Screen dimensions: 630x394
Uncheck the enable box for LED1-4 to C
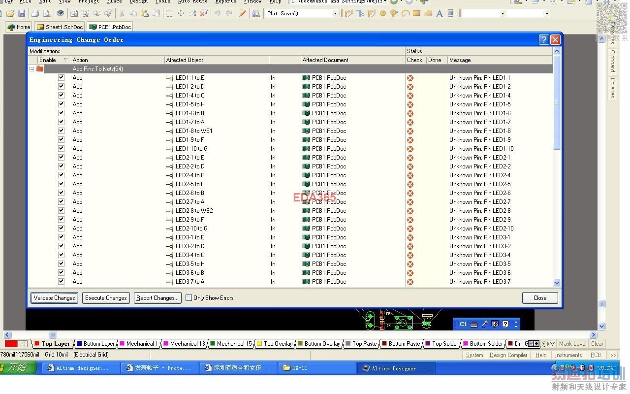61,95
